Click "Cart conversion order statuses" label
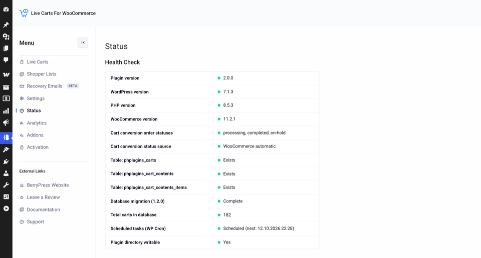 (142, 133)
